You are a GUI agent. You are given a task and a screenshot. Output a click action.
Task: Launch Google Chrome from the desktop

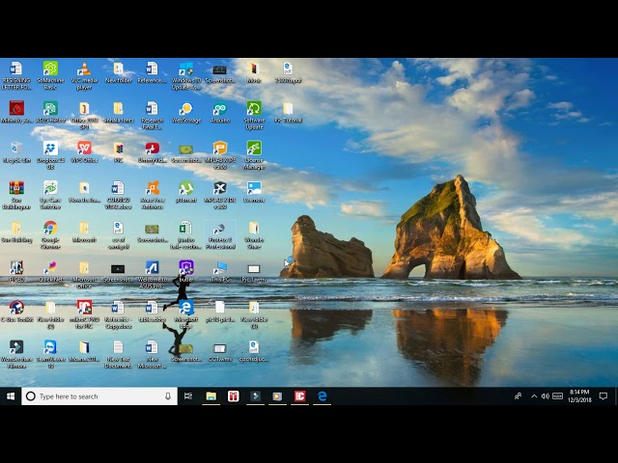[50, 228]
